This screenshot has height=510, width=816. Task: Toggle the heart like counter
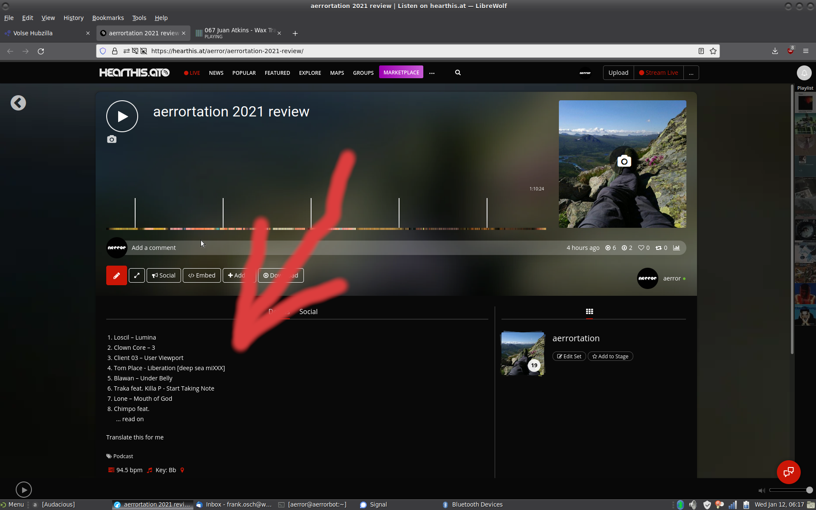click(x=643, y=248)
